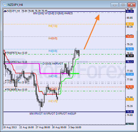Screen dimensions: 138x132
Task: Click the 22 Aug 16:00 time label
Action: [27, 127]
